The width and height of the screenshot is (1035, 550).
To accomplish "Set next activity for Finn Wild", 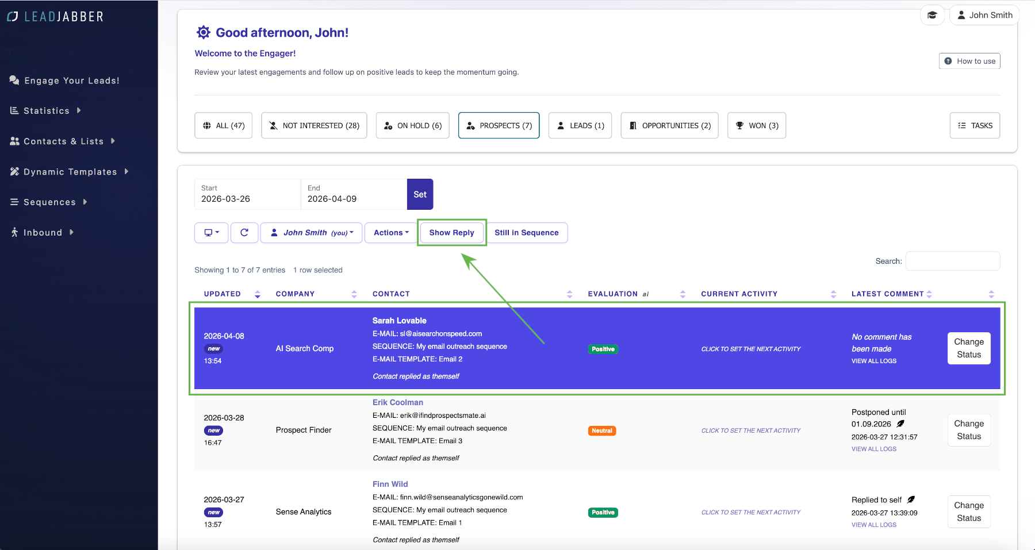I will click(x=751, y=512).
